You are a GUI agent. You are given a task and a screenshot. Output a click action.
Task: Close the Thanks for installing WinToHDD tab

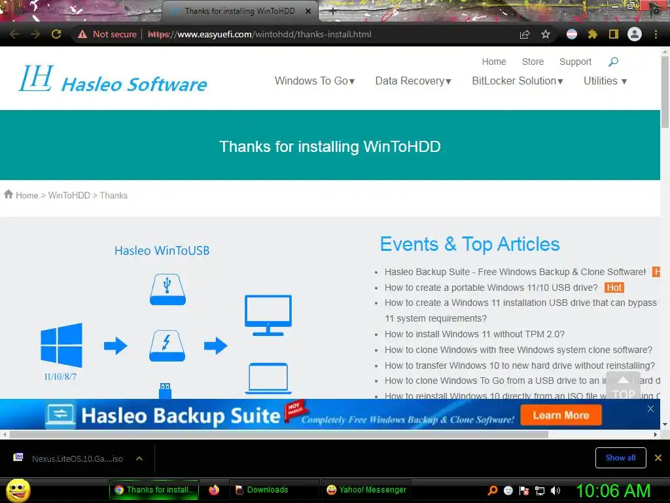[x=308, y=11]
